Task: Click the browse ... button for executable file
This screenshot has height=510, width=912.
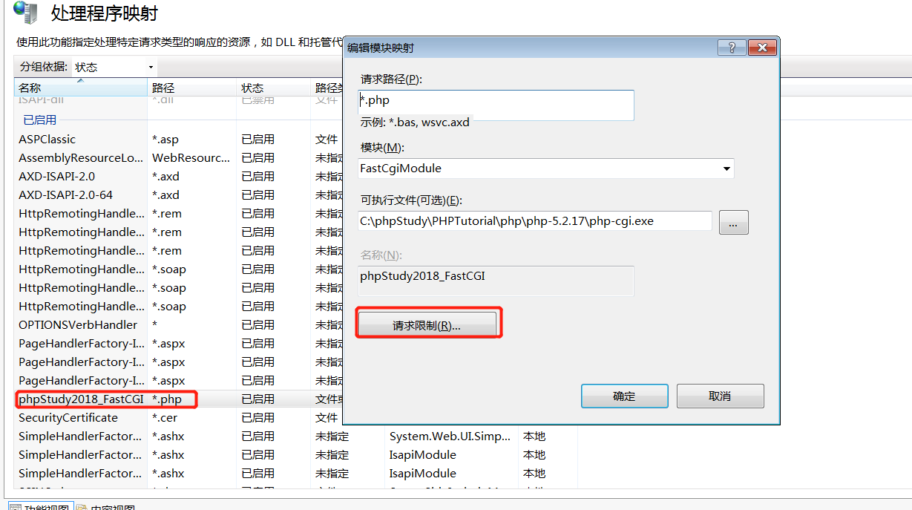Action: 733,222
